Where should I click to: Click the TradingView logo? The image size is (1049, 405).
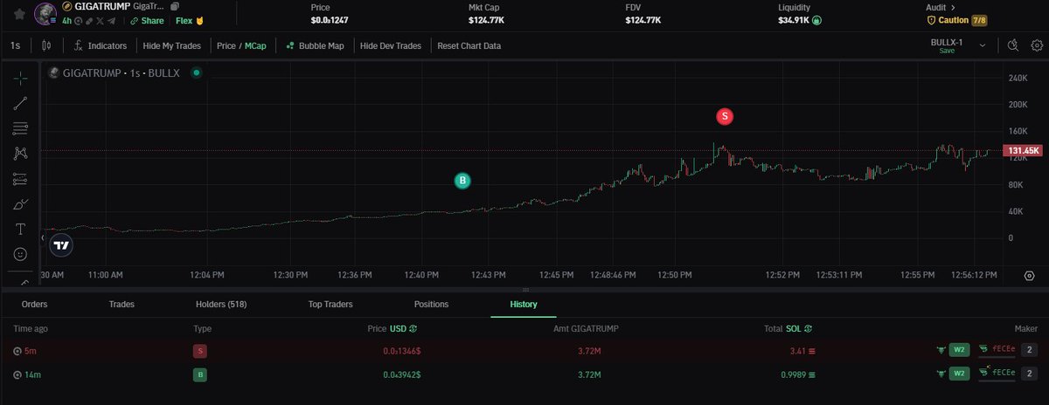pyautogui.click(x=60, y=245)
